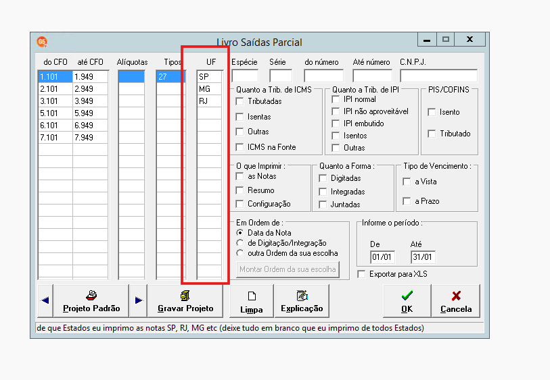Clear the form with Limpa
The width and height of the screenshot is (550, 380).
tap(251, 300)
